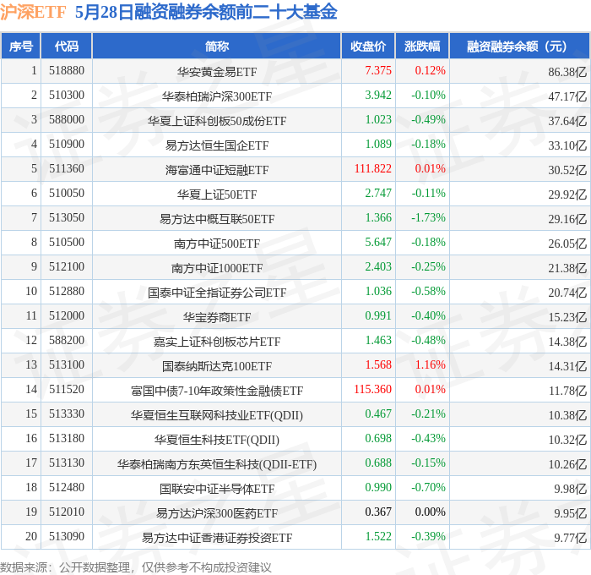Click the balance value 86.38亿
Image resolution: width=591 pixels, height=575 pixels.
point(567,72)
